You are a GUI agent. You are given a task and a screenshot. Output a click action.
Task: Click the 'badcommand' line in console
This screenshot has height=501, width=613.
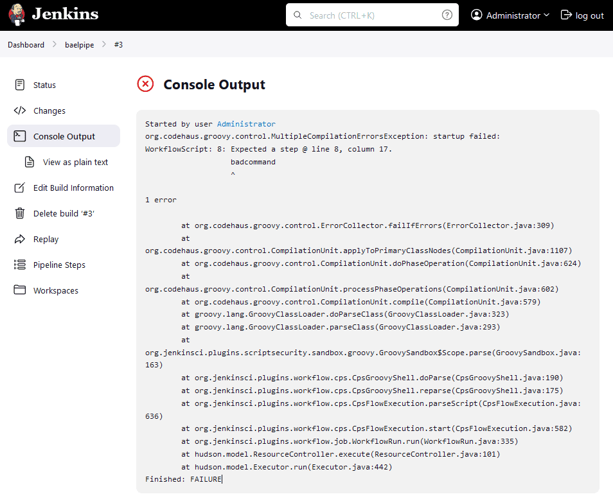pyautogui.click(x=253, y=162)
